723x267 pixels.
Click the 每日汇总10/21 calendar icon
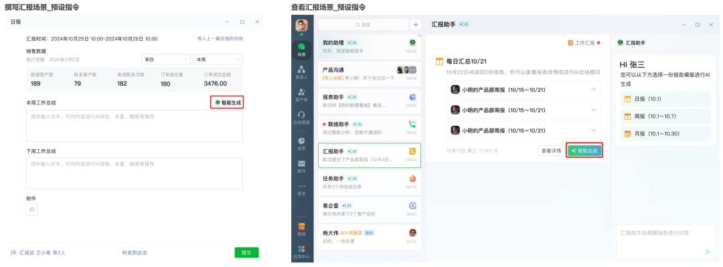coord(439,62)
